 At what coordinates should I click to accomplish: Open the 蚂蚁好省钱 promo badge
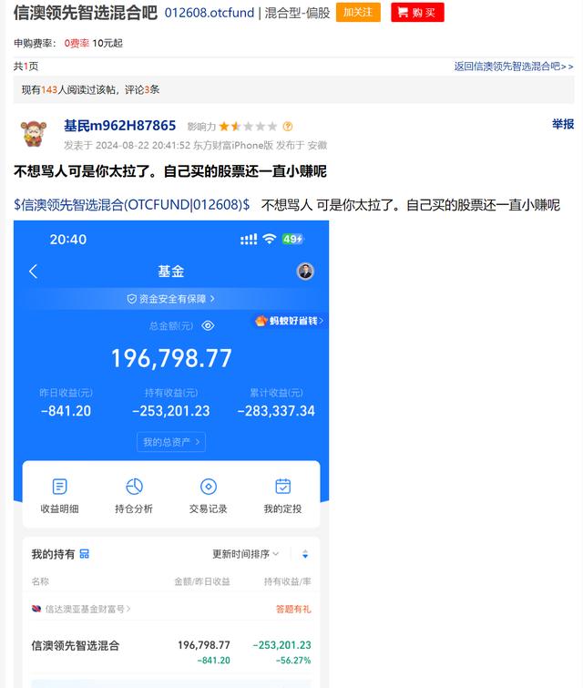289,321
